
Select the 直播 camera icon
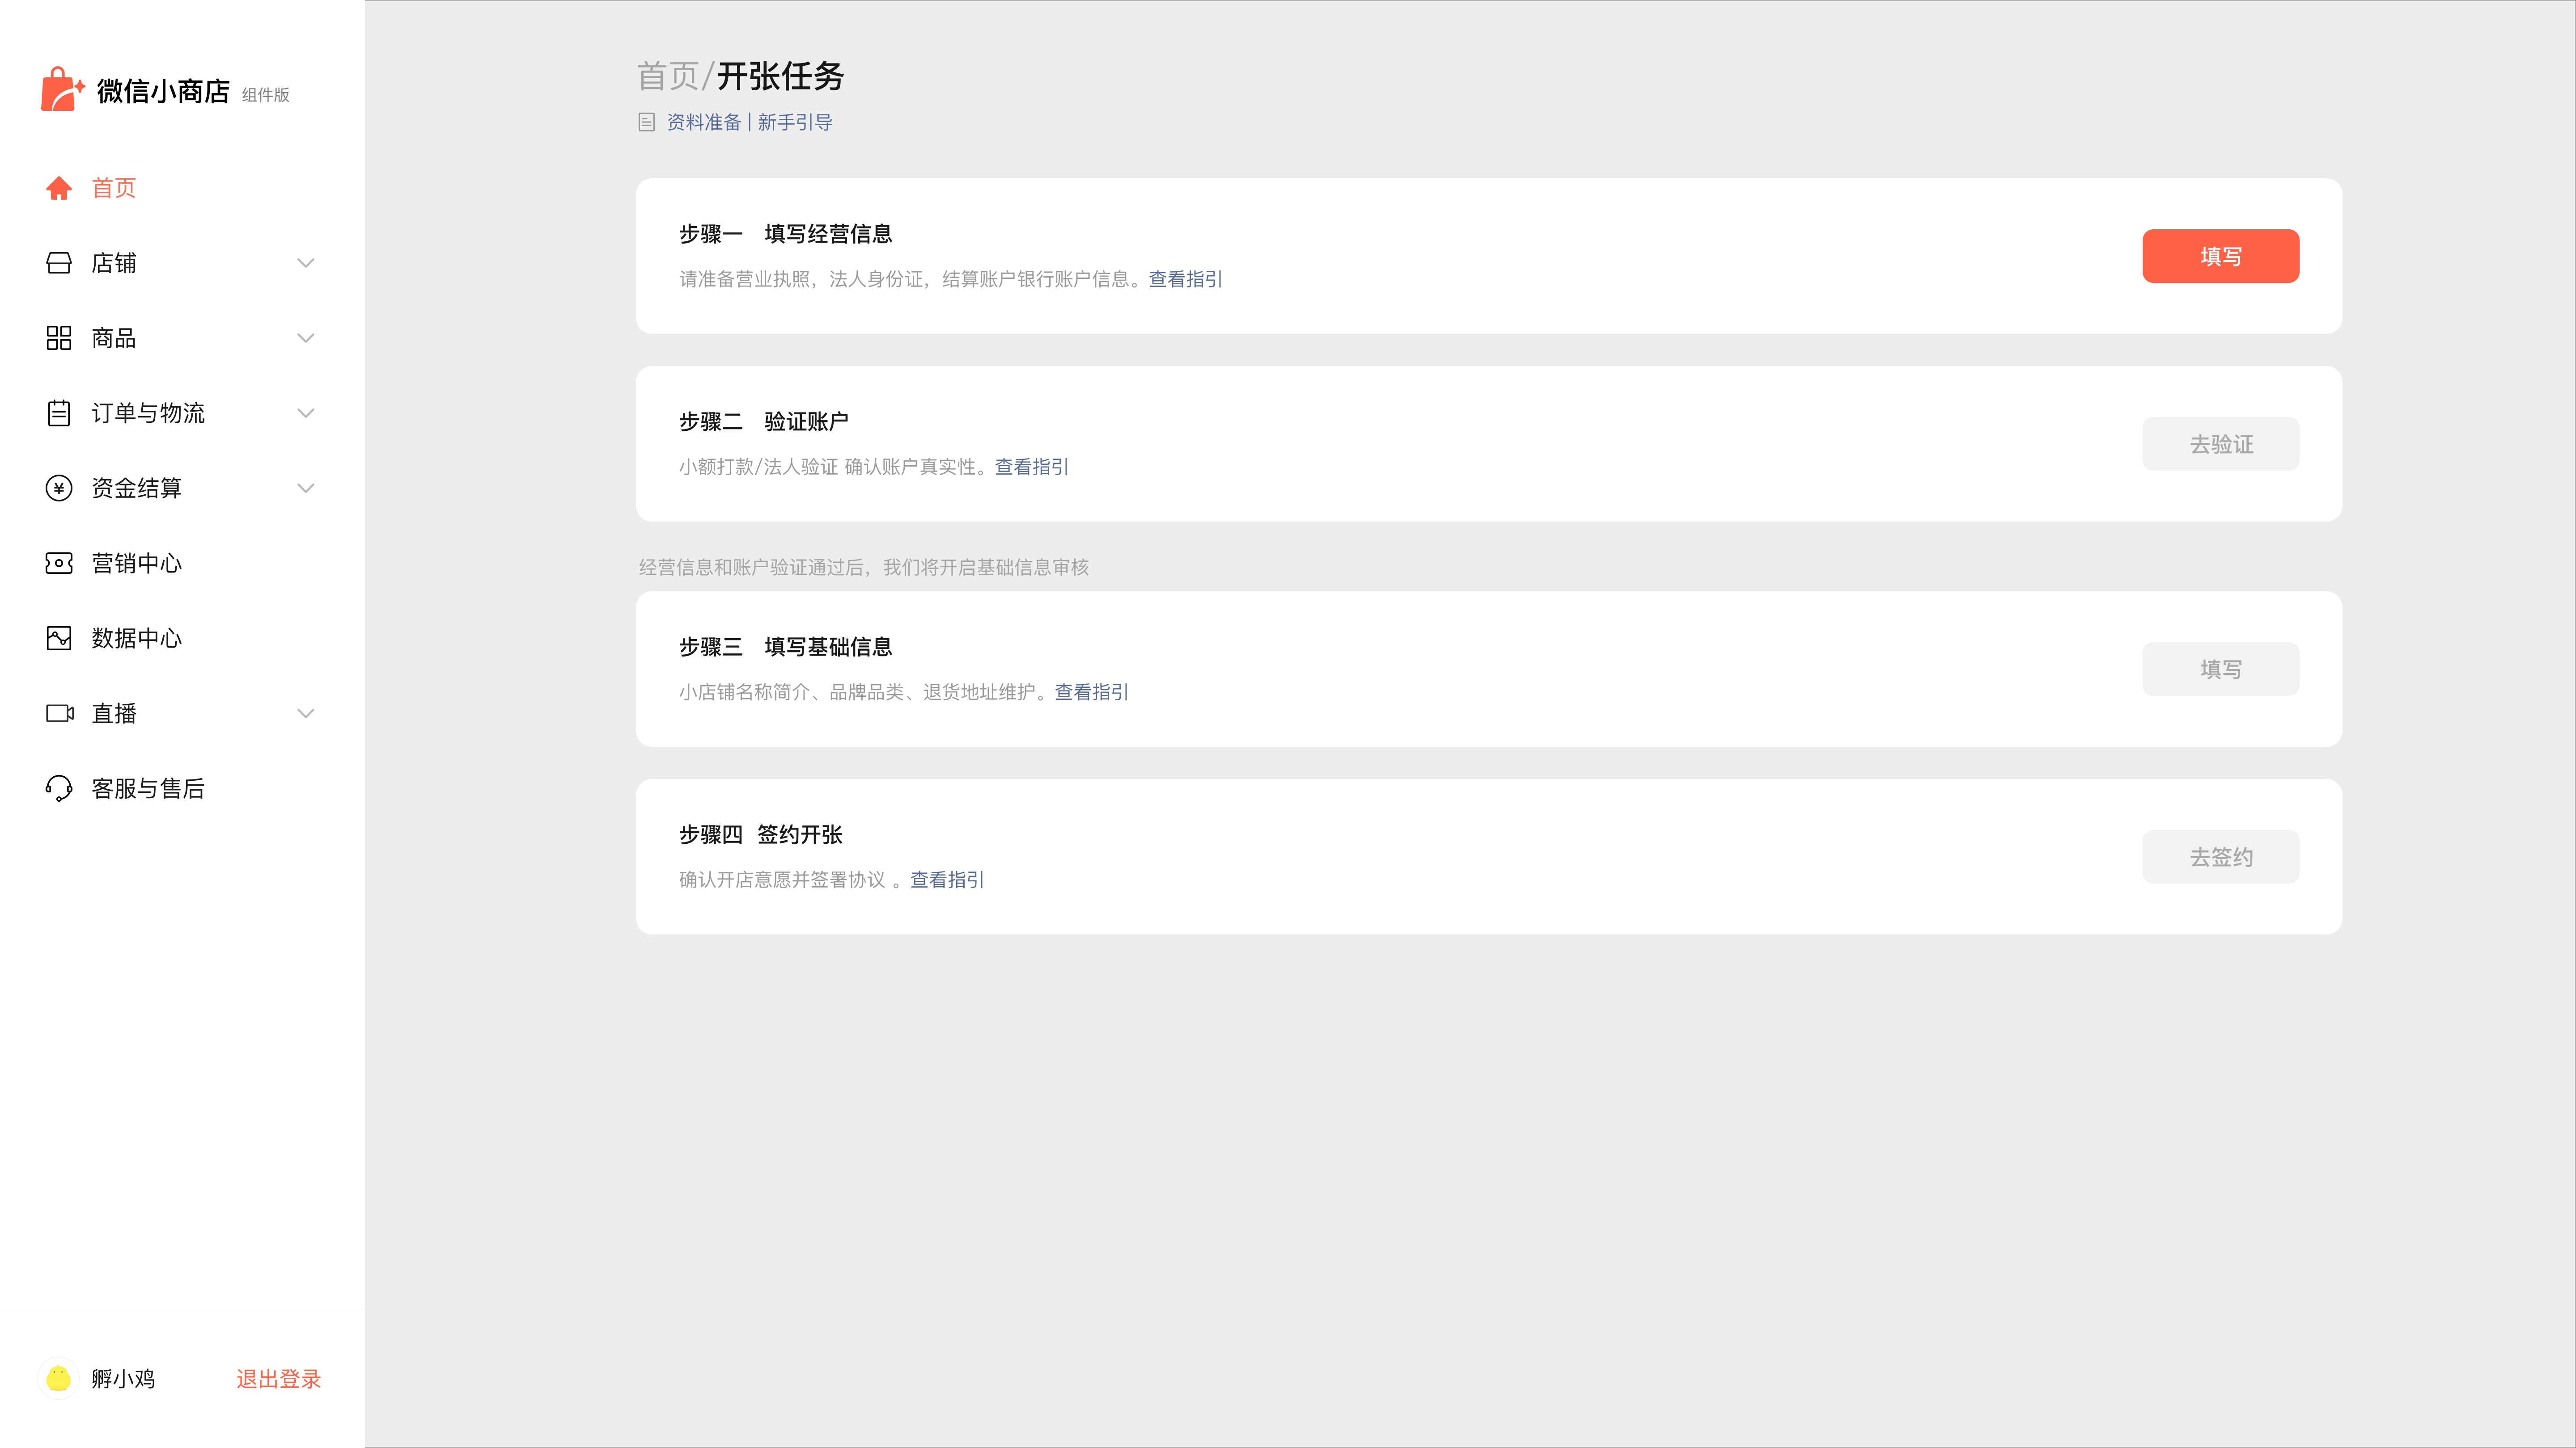58,712
